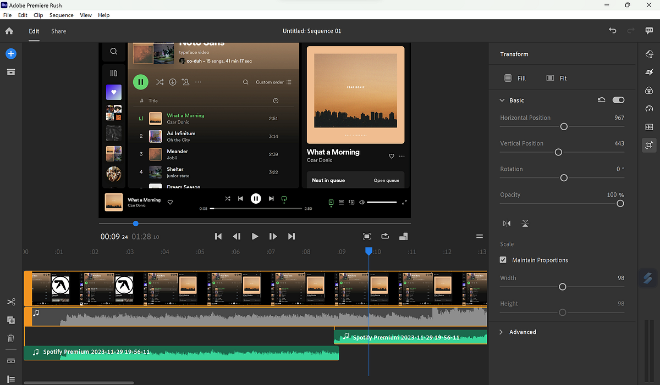Image resolution: width=660 pixels, height=385 pixels.
Task: Add media with the blue plus button
Action: (x=10, y=53)
